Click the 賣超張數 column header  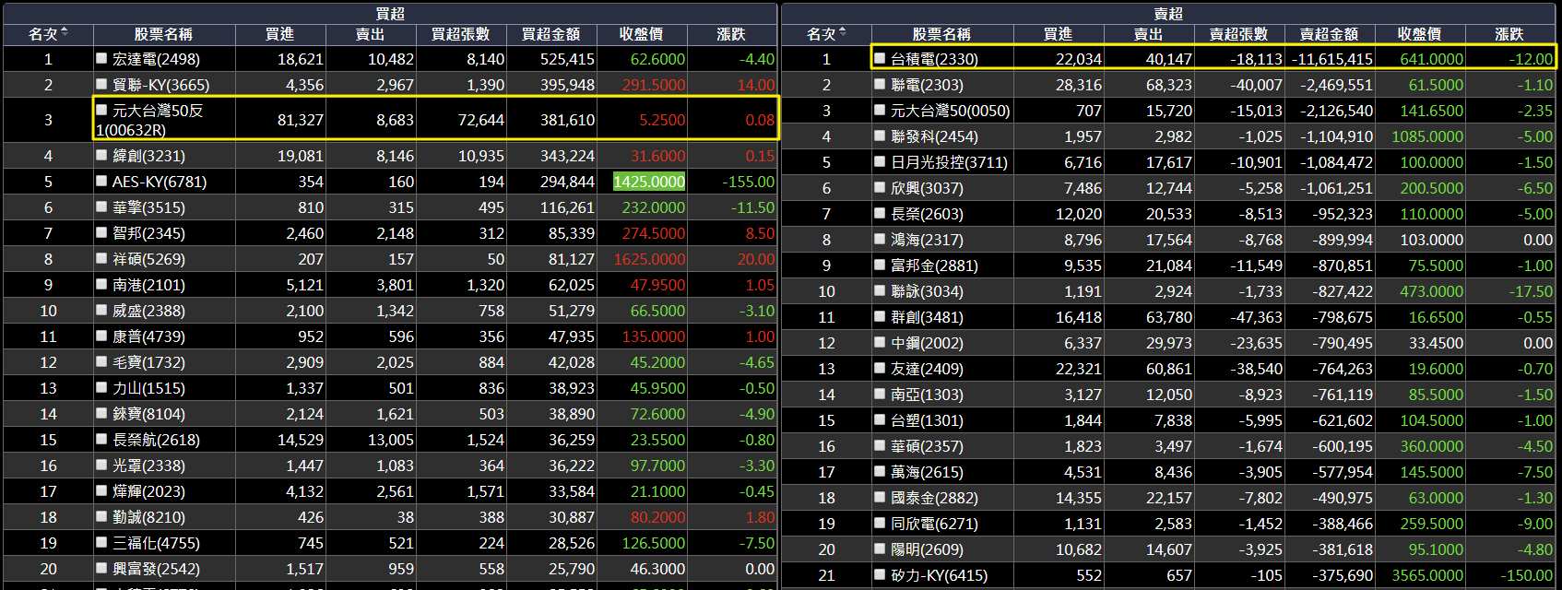click(1238, 34)
